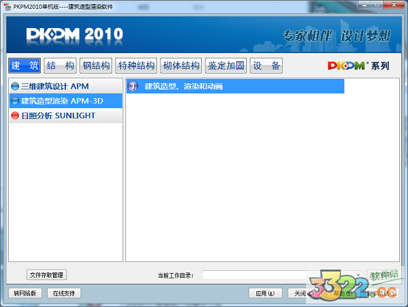Expand the working directory dropdown arrow
The height and width of the screenshot is (307, 408).
(358, 275)
